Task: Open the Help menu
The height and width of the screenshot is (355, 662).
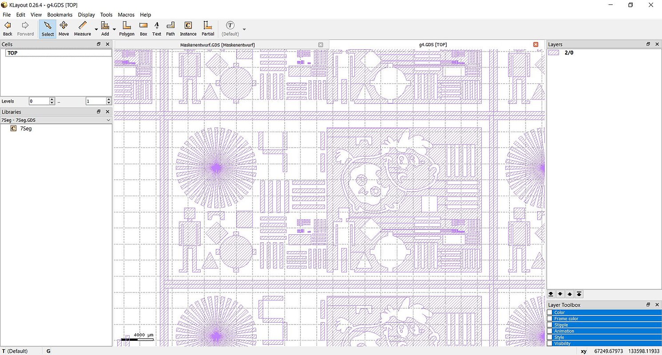Action: 146,15
